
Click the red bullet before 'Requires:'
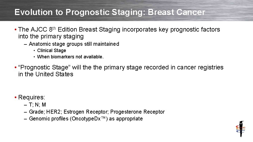pyautogui.click(x=16, y=98)
